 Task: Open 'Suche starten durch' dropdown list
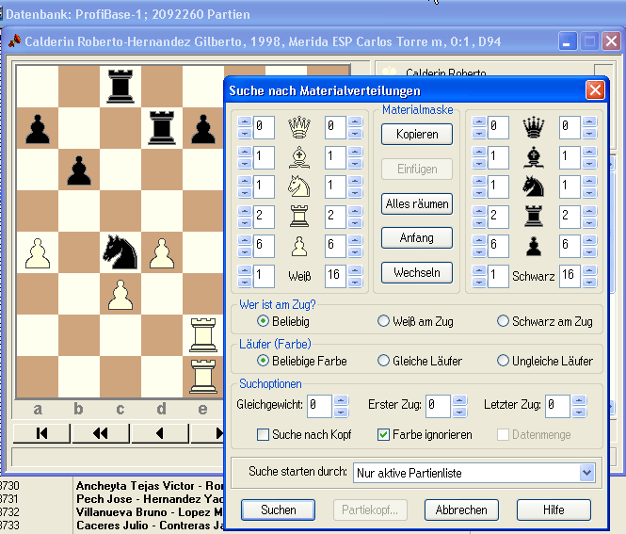coord(587,473)
